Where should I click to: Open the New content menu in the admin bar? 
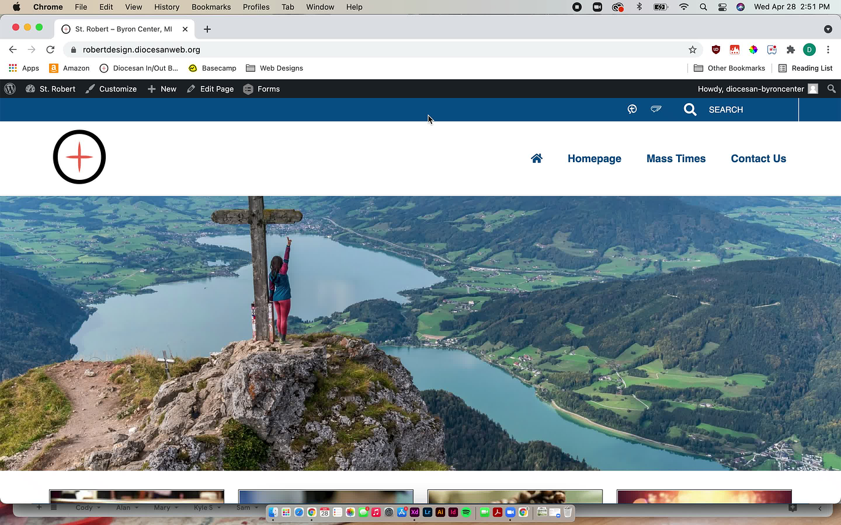[x=162, y=89]
